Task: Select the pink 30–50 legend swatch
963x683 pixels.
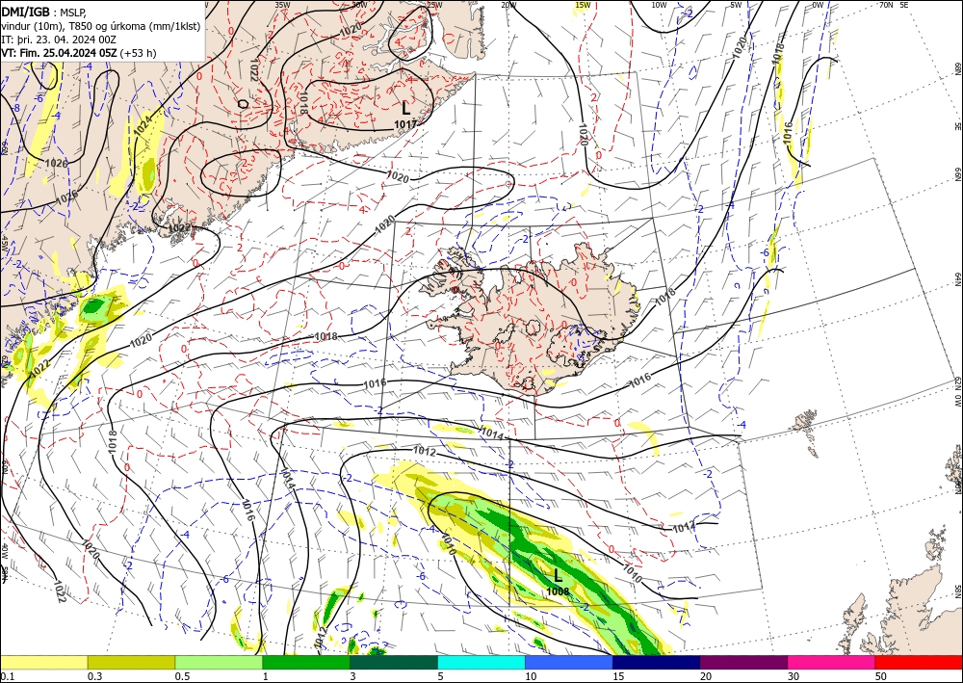Action: 832,662
